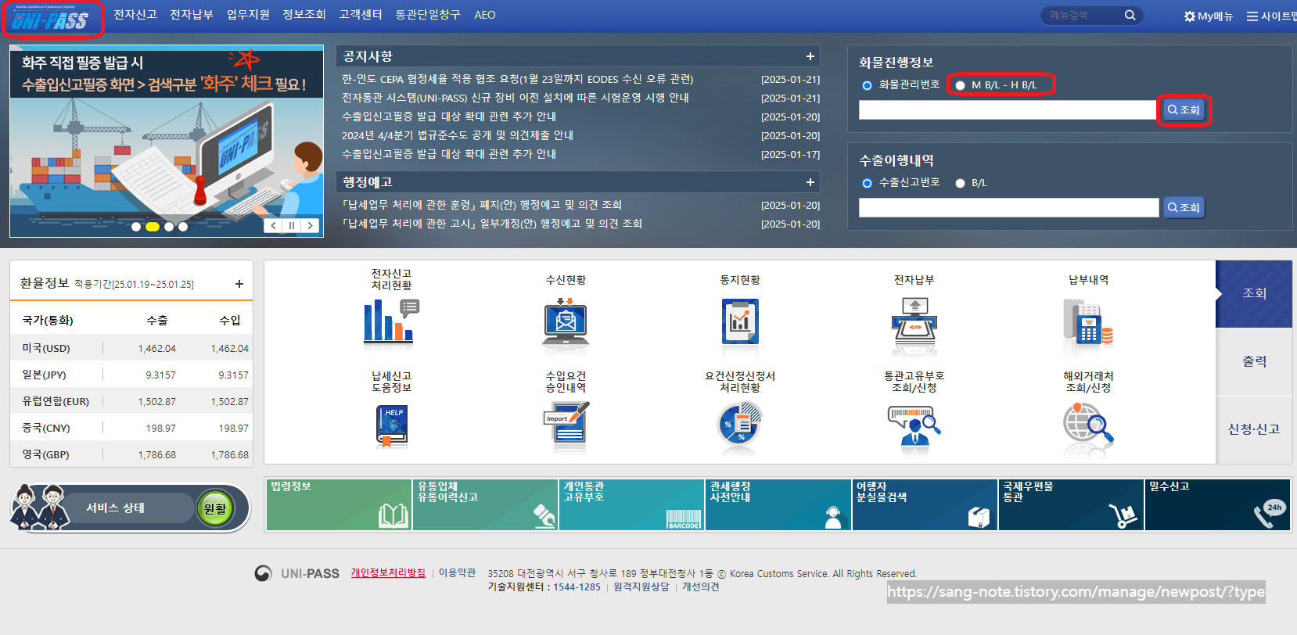Switch to 출력 side tab

tap(1254, 361)
